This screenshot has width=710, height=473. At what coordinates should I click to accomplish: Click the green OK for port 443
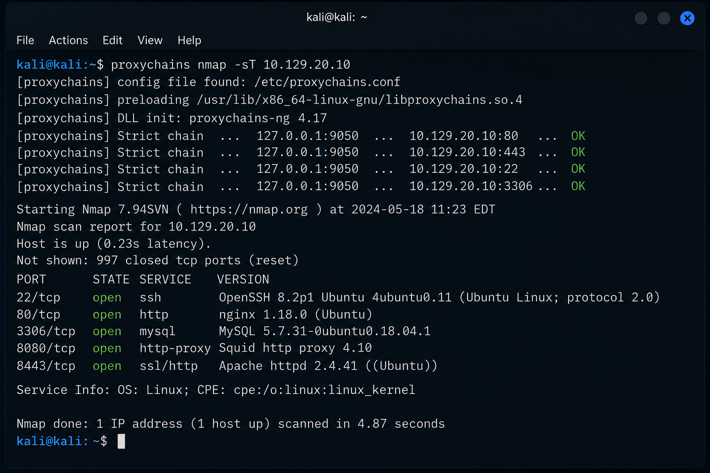tap(578, 152)
